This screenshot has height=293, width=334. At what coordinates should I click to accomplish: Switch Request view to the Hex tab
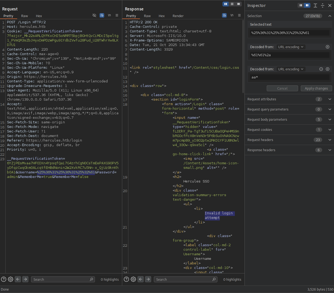pyautogui.click(x=39, y=16)
